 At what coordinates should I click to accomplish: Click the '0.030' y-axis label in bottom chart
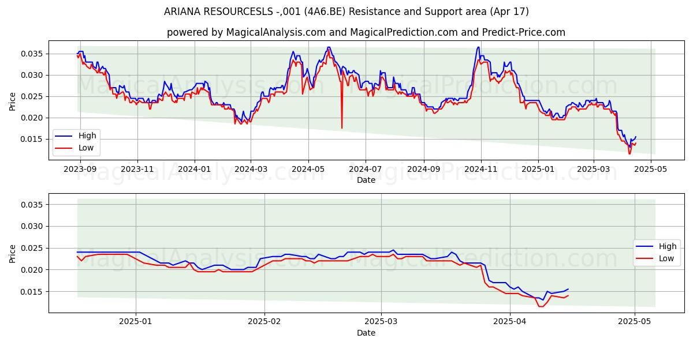click(x=33, y=226)
